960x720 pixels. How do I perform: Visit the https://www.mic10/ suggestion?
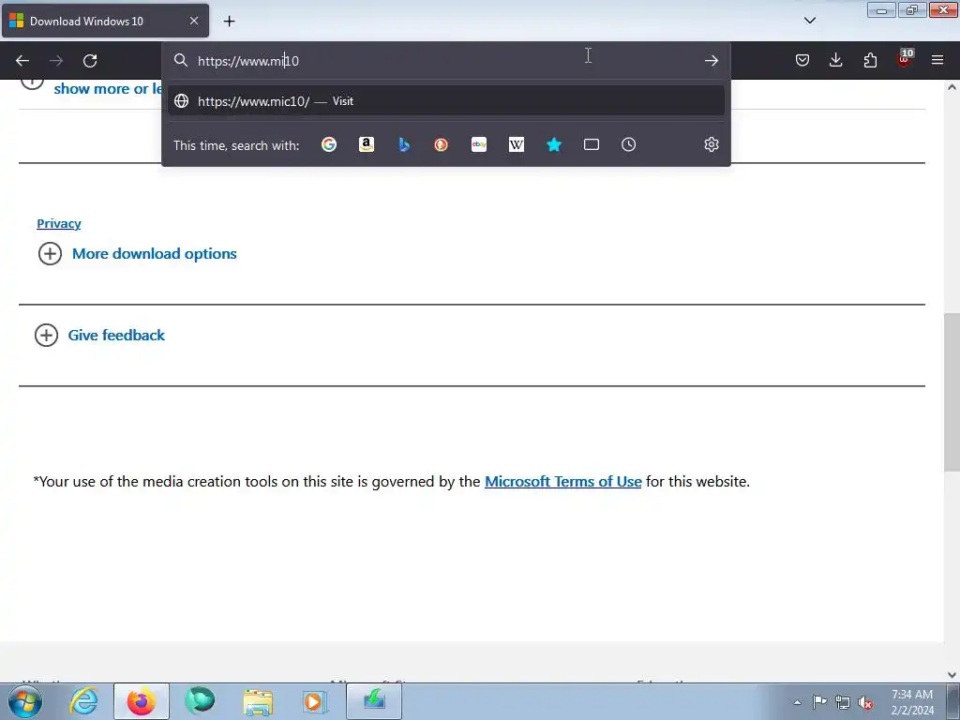click(x=445, y=101)
